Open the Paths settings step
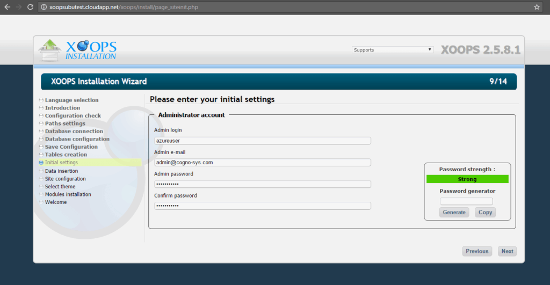The height and width of the screenshot is (285, 550). (65, 123)
